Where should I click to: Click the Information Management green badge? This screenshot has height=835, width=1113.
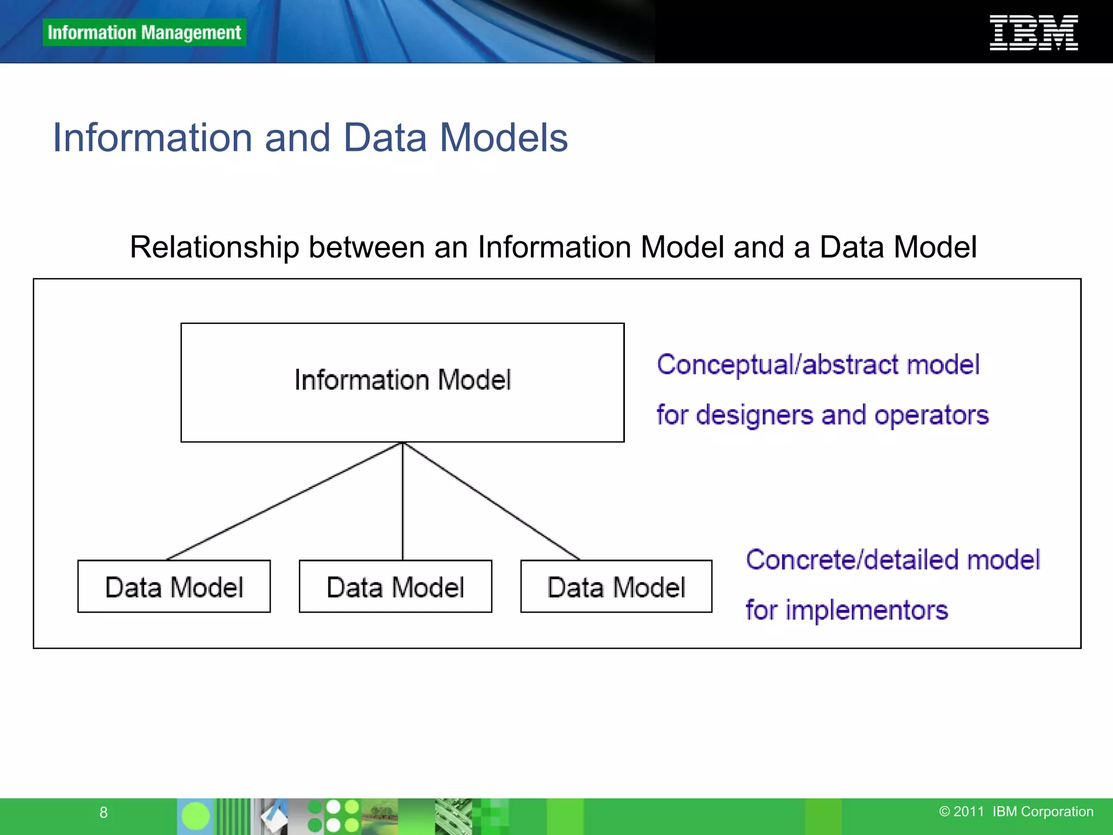pos(144,33)
